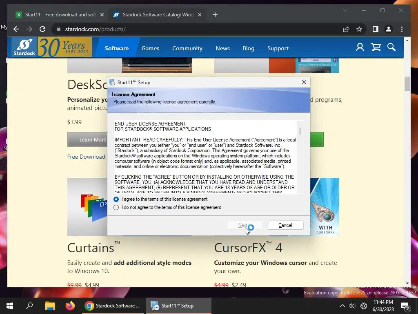
Task: Click the page scrollbar down arrow
Action: point(407,283)
